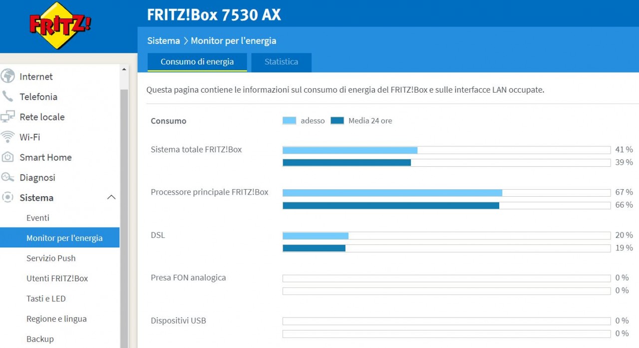Open Tasti e LED page
The image size is (639, 348).
pyautogui.click(x=46, y=299)
